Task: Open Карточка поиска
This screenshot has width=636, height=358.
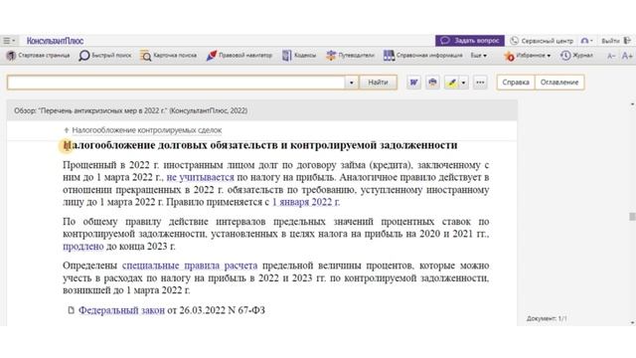Action: click(x=168, y=56)
